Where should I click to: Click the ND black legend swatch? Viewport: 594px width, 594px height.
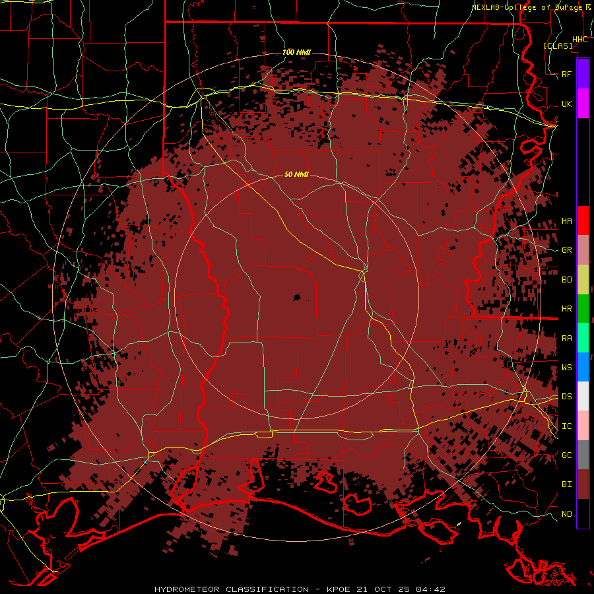tap(583, 513)
